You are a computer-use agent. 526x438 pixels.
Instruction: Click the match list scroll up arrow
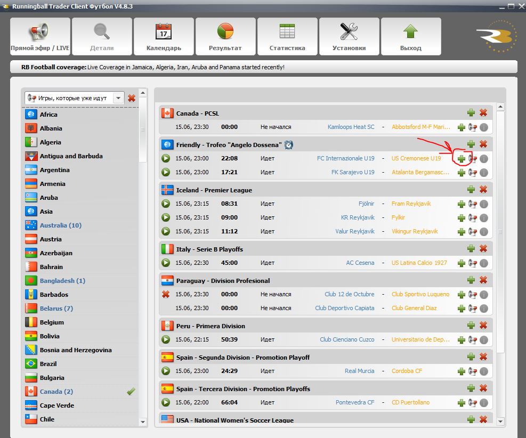point(500,107)
